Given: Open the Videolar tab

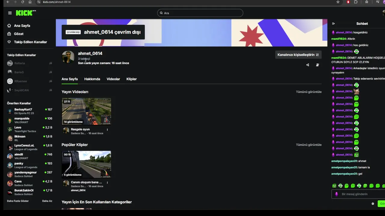Looking at the screenshot, I should (113, 79).
